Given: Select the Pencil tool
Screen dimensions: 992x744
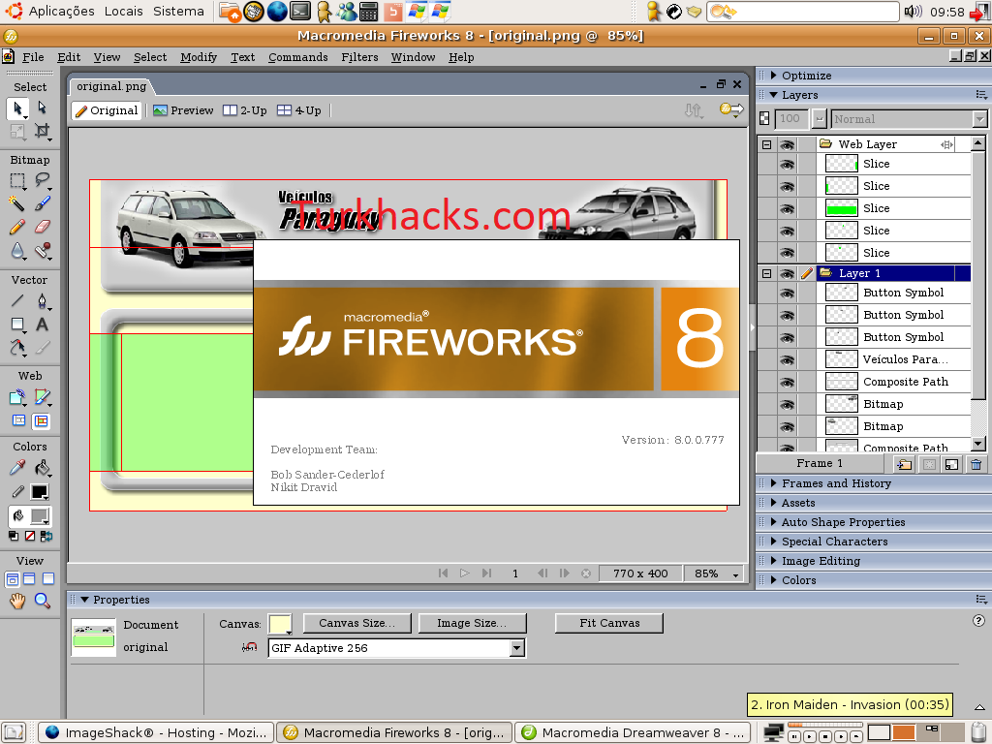Looking at the screenshot, I should click(x=17, y=227).
